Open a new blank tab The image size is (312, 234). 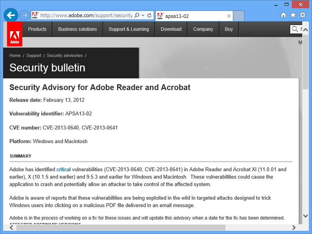click(x=239, y=16)
